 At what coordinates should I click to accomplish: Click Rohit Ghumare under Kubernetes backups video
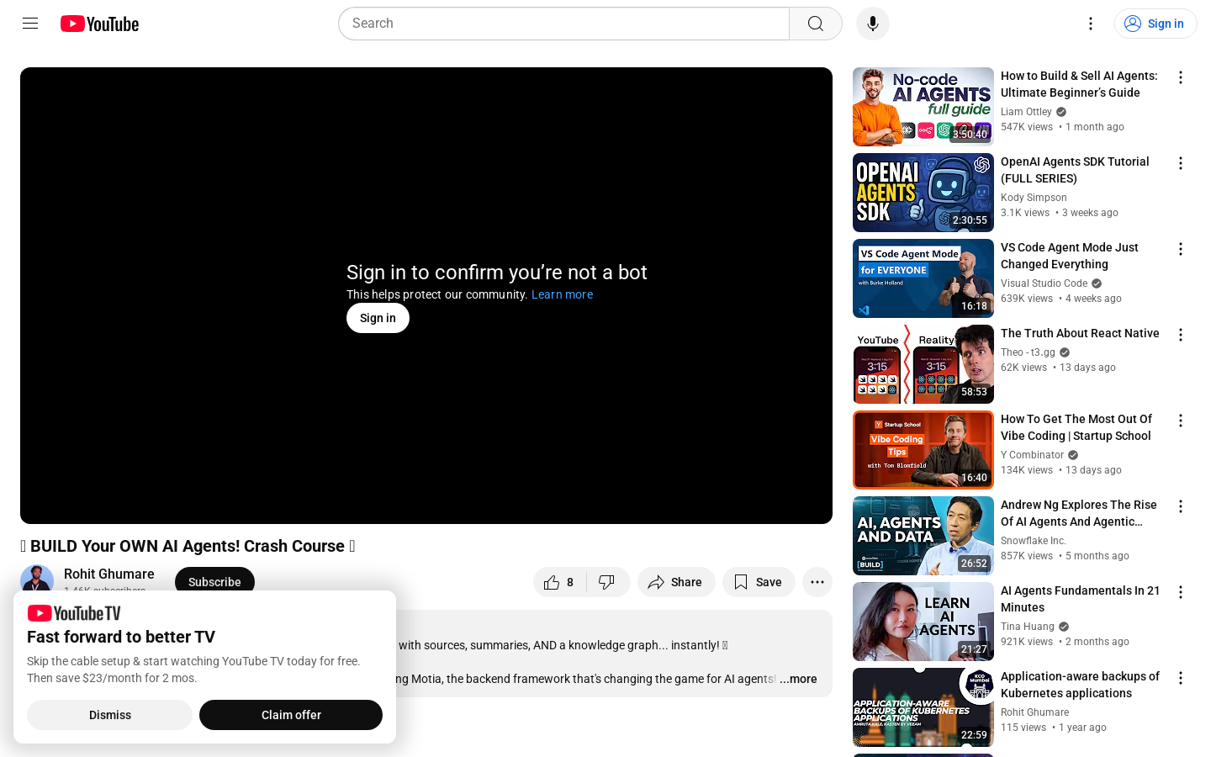point(1034,712)
